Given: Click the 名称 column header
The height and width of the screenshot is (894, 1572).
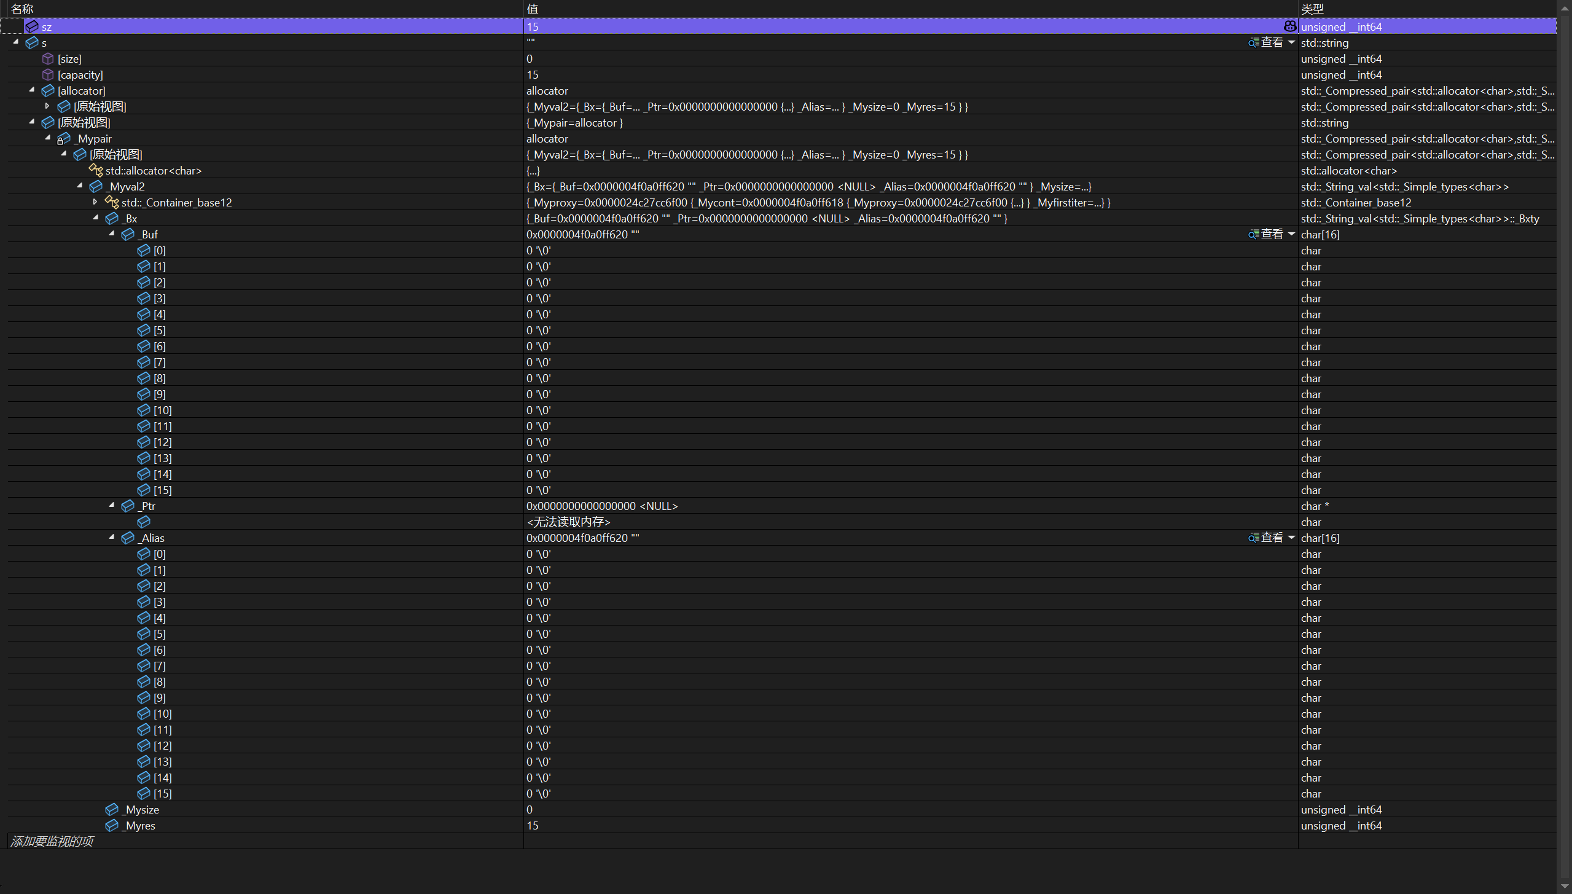Looking at the screenshot, I should click(x=22, y=9).
